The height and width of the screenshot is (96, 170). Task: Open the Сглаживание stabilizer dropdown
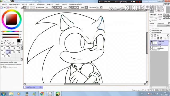[x=101, y=7]
